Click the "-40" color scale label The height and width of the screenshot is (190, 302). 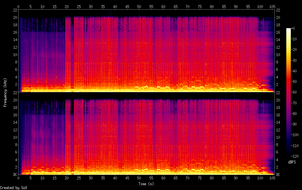(x=294, y=71)
